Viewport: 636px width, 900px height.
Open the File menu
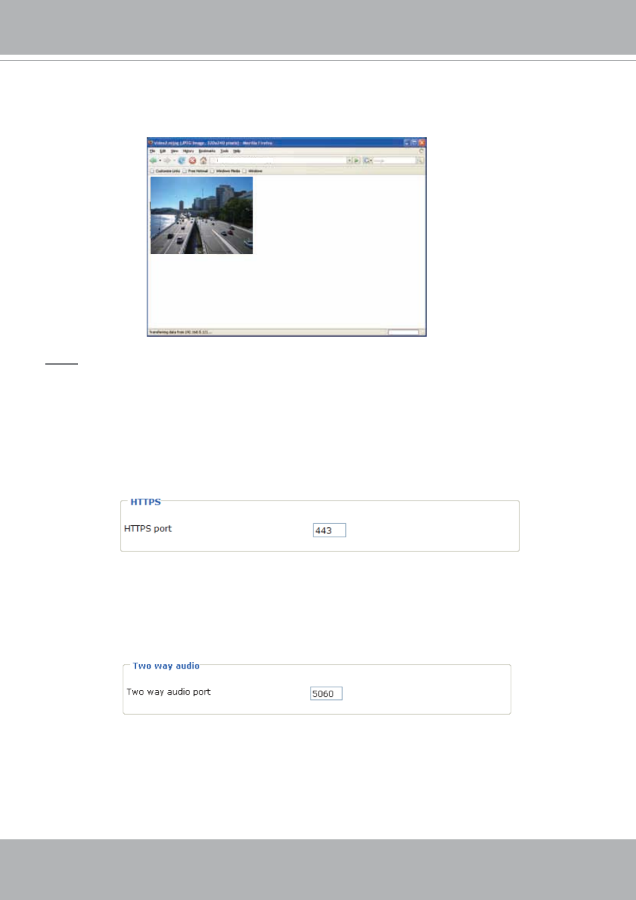coord(152,151)
